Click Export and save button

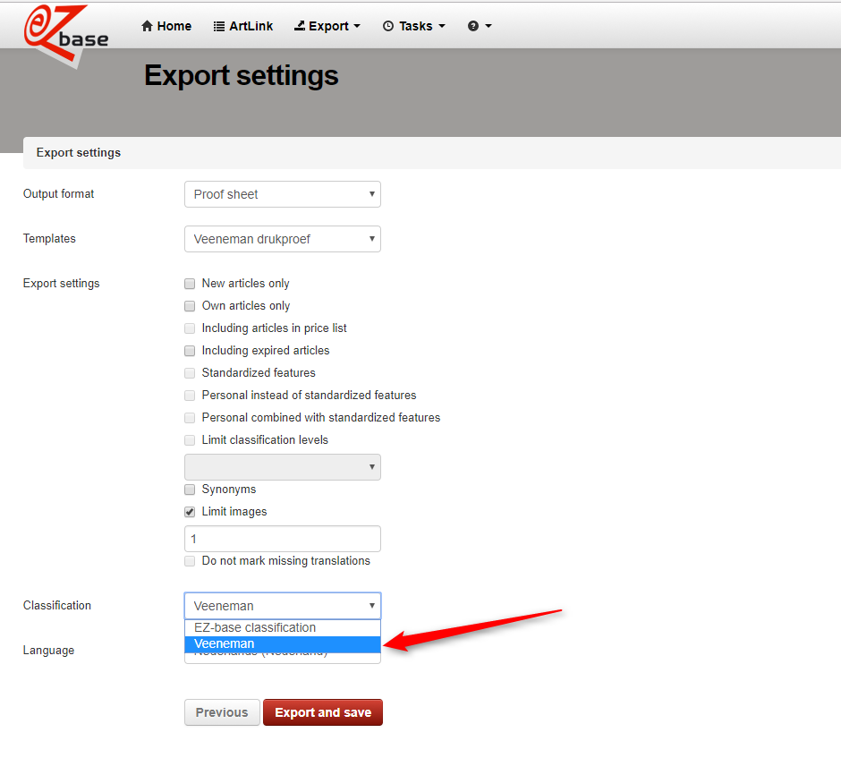323,712
